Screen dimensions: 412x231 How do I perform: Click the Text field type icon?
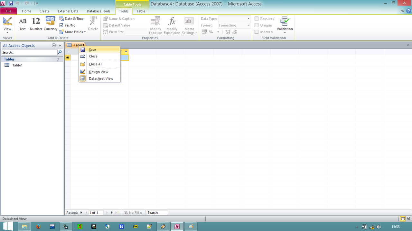23,24
